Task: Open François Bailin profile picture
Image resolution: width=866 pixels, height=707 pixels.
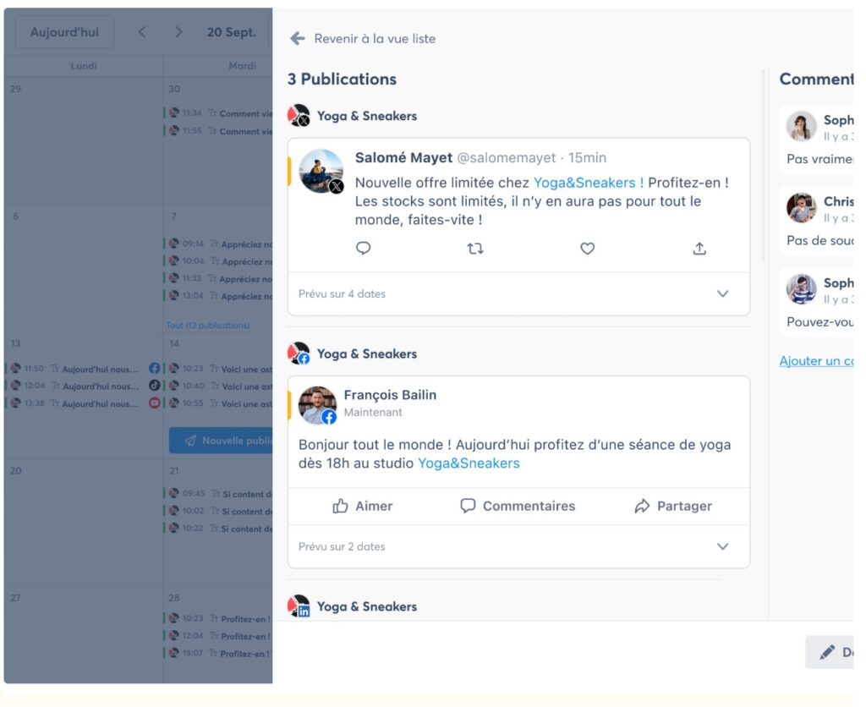Action: (318, 405)
